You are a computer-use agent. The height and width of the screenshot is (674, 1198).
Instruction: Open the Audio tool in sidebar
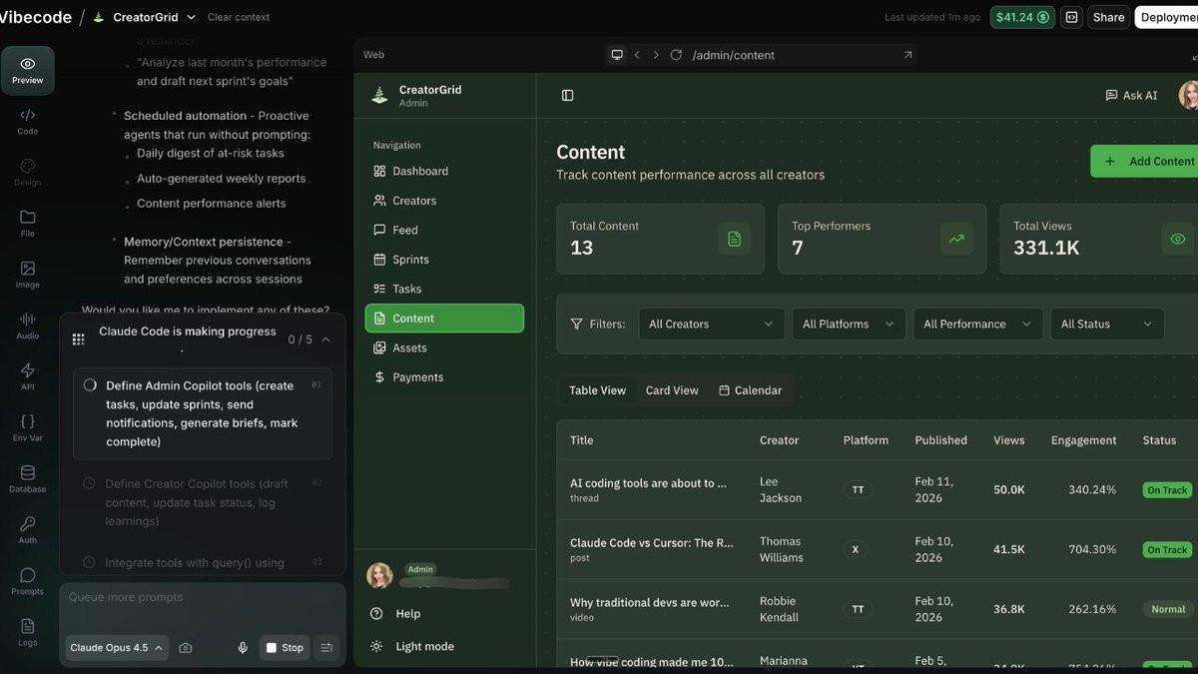[27, 326]
